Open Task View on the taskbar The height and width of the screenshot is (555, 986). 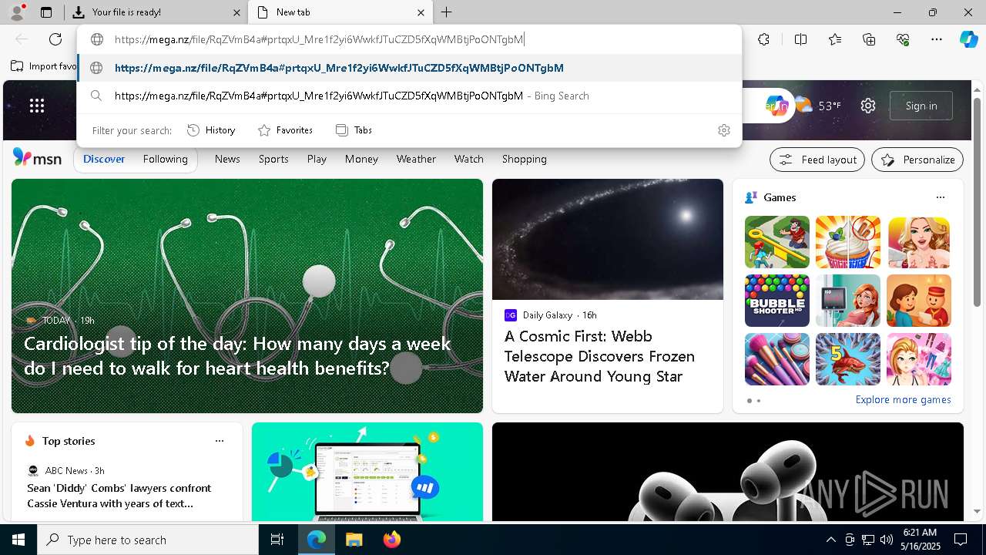point(277,540)
